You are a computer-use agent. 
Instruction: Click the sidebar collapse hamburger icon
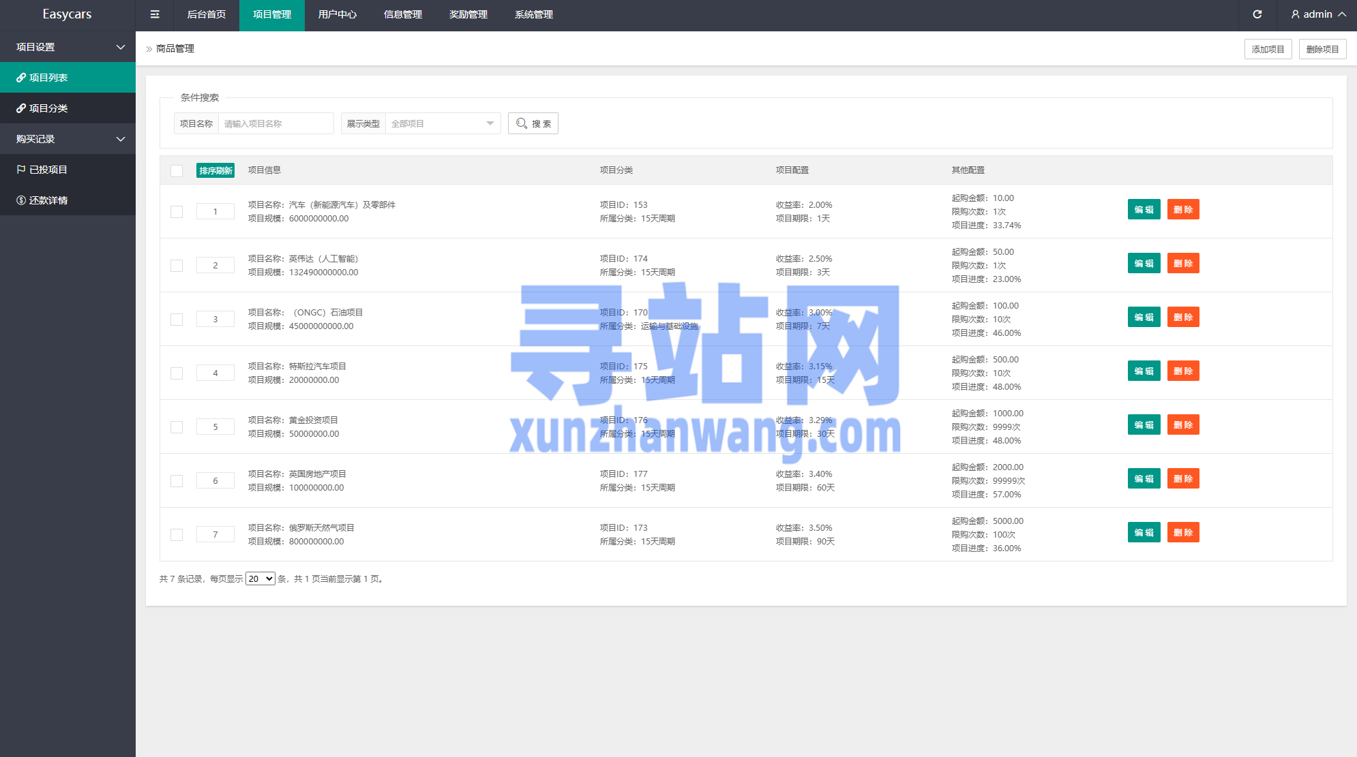155,14
